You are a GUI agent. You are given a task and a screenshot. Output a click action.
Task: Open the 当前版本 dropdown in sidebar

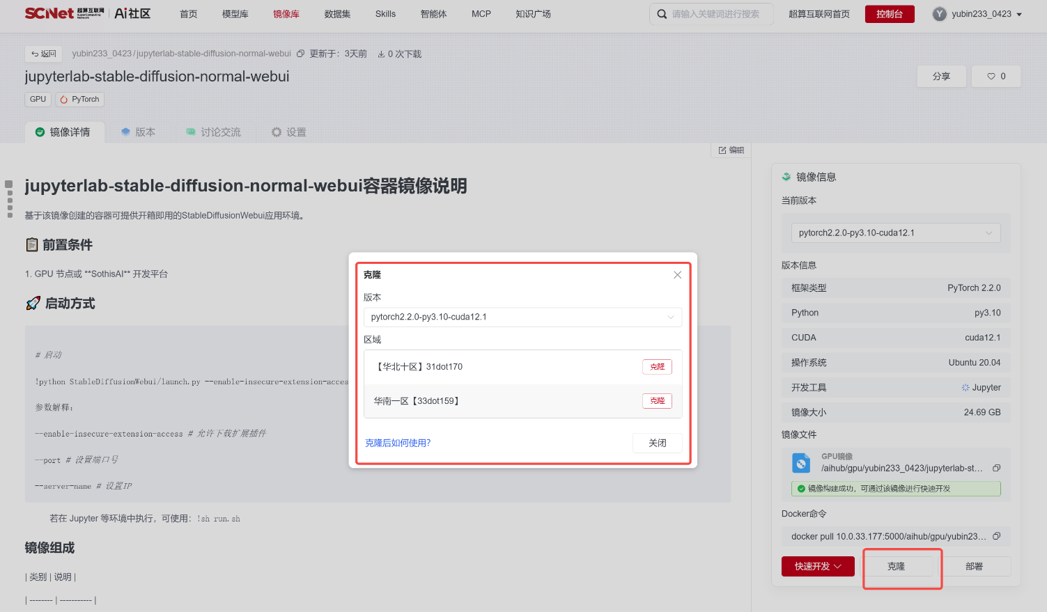(896, 233)
